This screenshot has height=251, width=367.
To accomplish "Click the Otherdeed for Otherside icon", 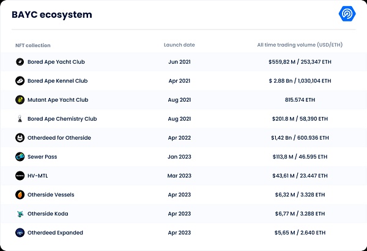I will tap(20, 138).
